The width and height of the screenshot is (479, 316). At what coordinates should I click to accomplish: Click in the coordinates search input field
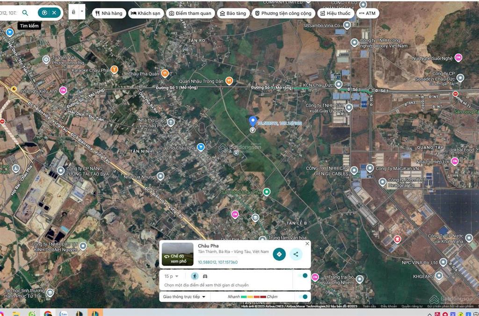[x=9, y=13]
